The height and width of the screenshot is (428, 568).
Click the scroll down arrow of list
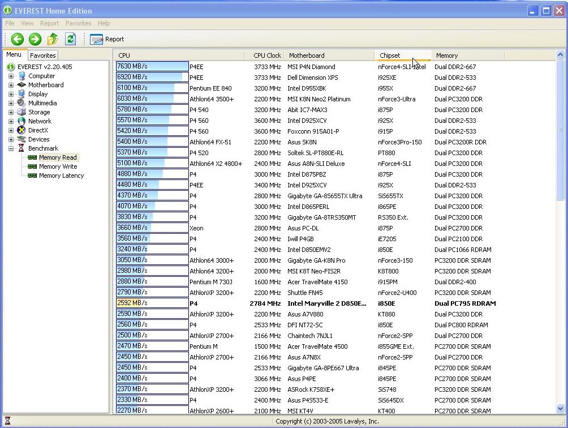click(x=560, y=408)
